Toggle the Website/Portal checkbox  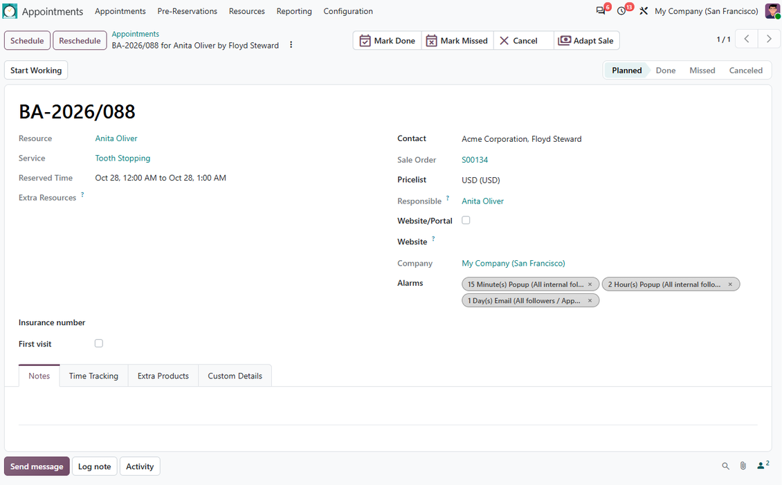point(466,220)
